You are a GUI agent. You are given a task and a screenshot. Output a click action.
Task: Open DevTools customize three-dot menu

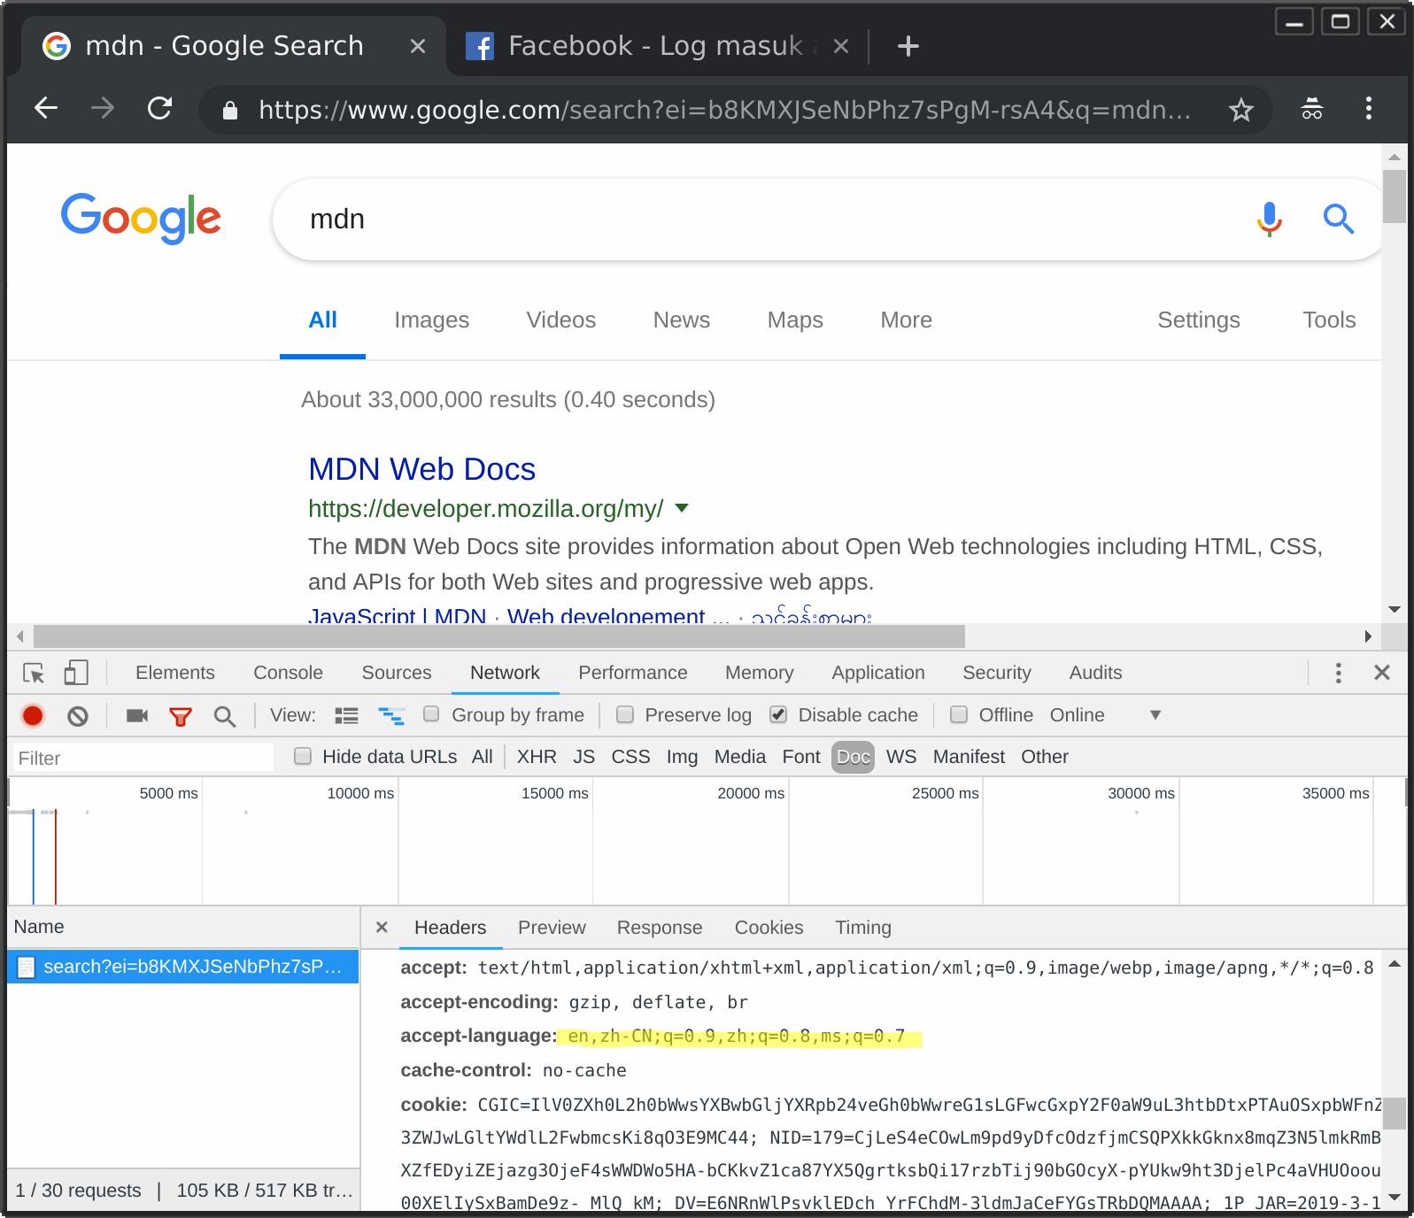click(1339, 673)
